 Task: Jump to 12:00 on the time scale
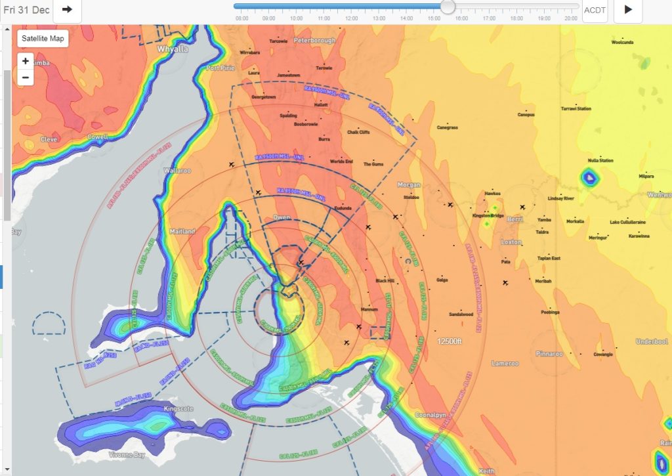click(352, 18)
